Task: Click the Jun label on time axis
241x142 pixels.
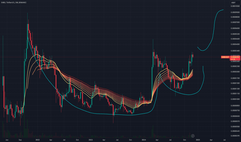Action: 7,140
